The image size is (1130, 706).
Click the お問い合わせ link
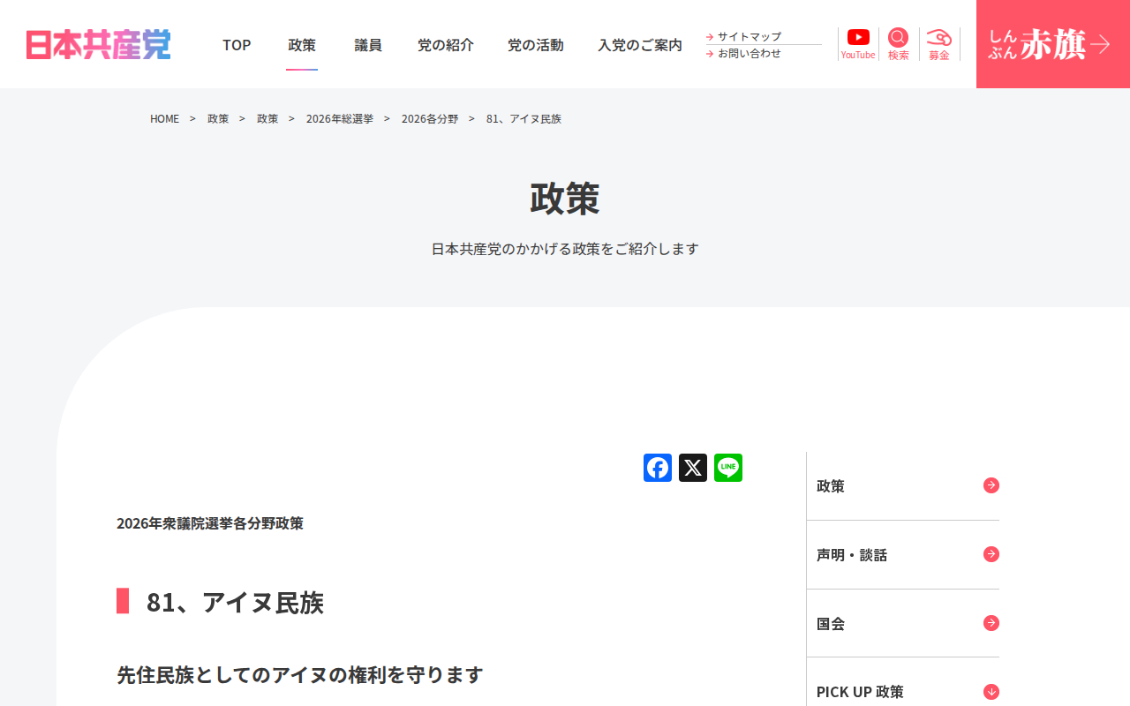(x=749, y=53)
